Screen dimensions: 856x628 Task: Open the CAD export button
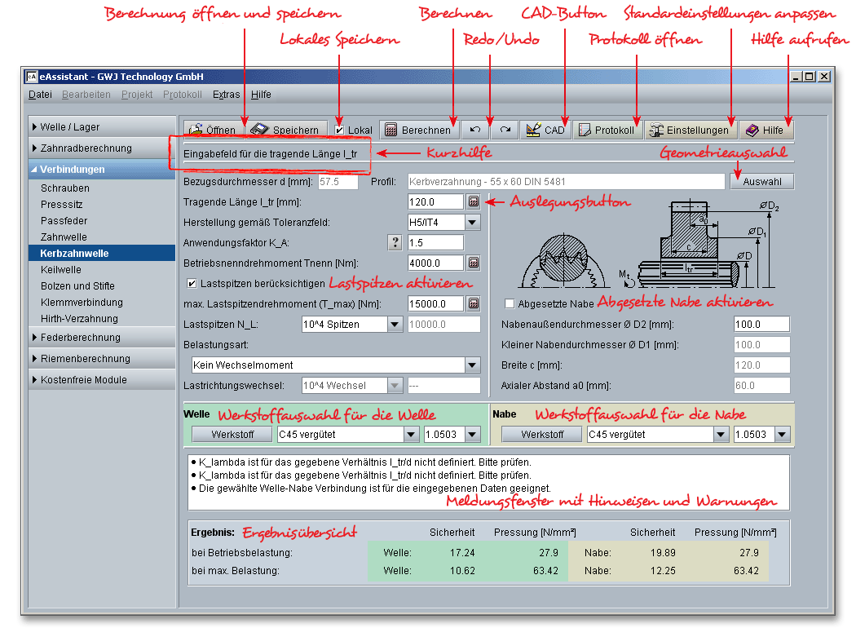pos(545,130)
